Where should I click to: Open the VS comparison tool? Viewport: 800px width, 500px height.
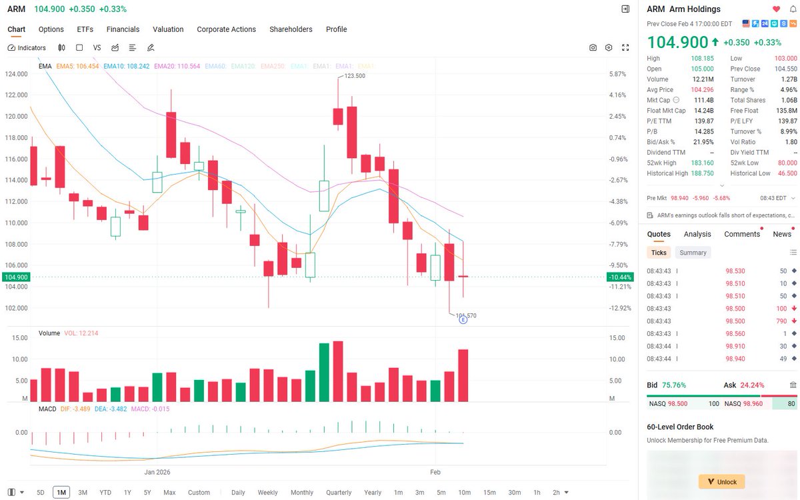click(x=97, y=48)
